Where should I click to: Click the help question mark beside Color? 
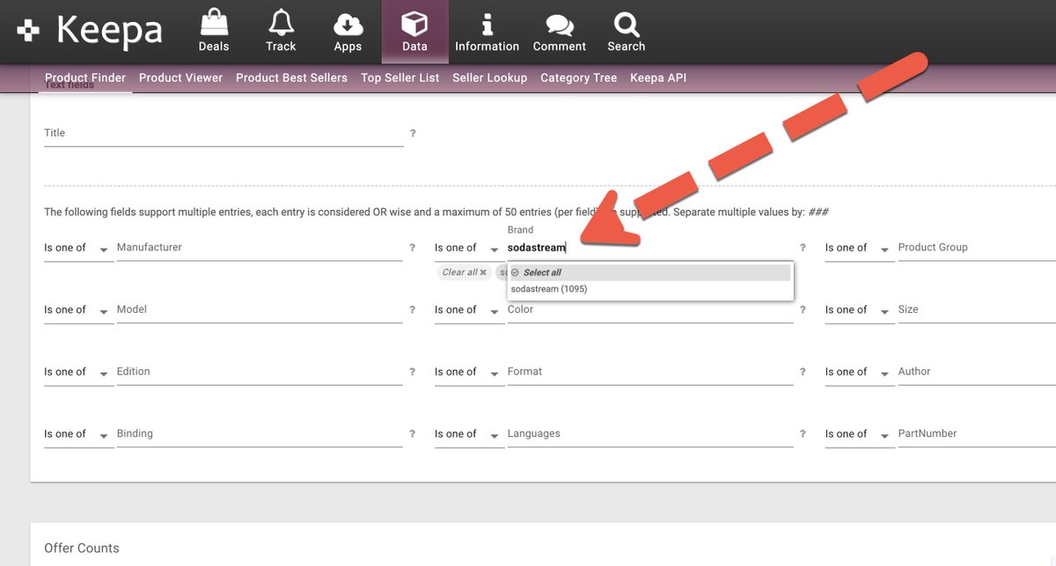coord(803,310)
